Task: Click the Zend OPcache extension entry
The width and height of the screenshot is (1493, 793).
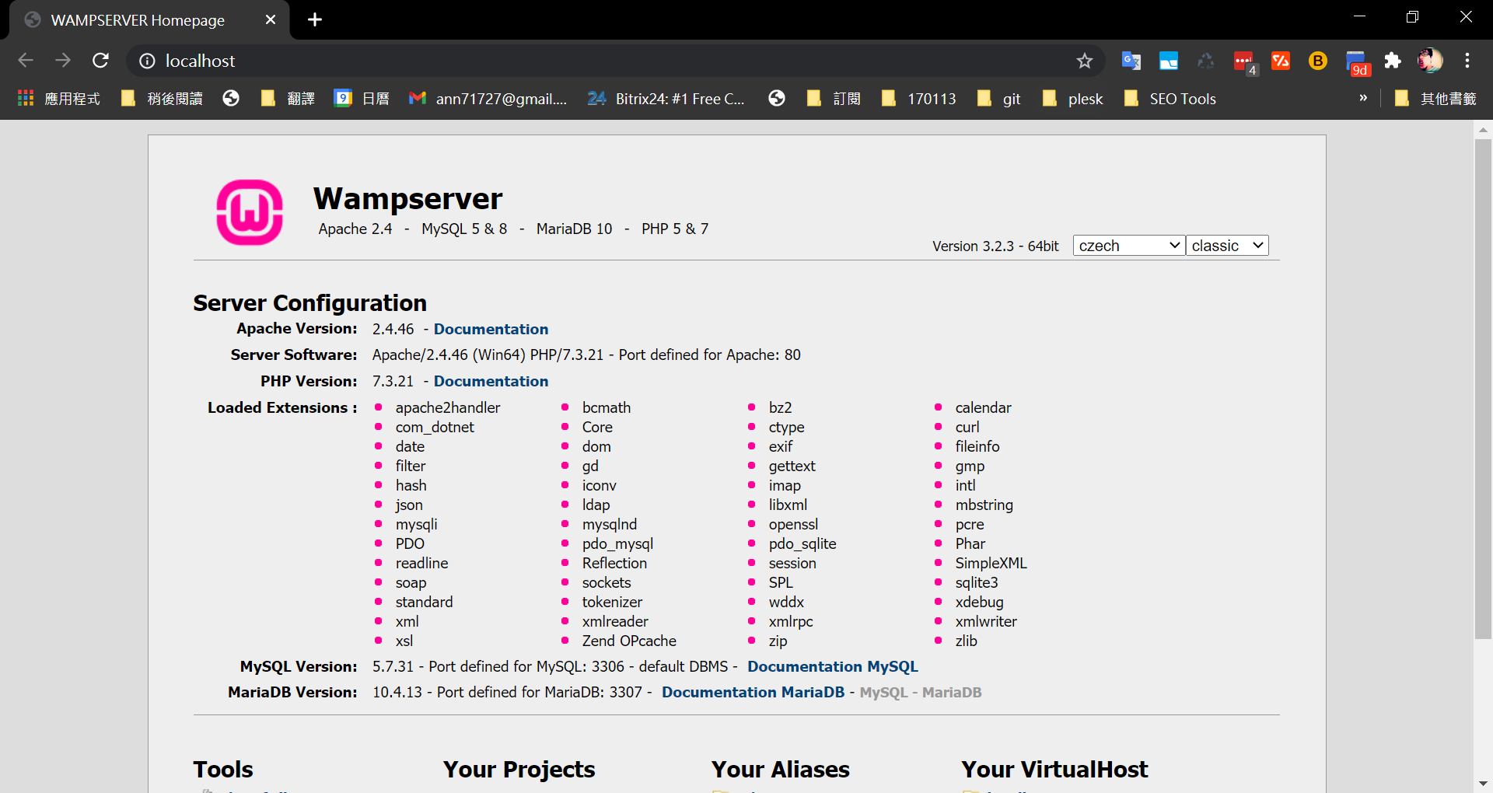Action: [629, 641]
